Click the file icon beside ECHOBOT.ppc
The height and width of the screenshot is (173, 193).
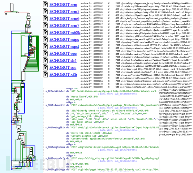tap(45, 53)
